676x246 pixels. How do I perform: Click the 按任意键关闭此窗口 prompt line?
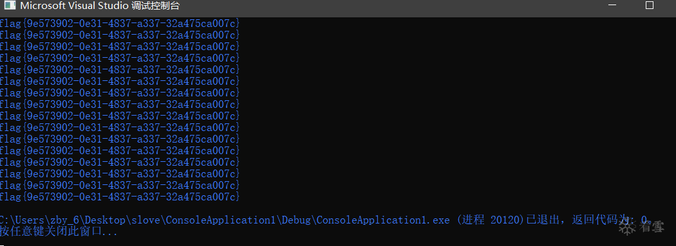click(x=59, y=232)
